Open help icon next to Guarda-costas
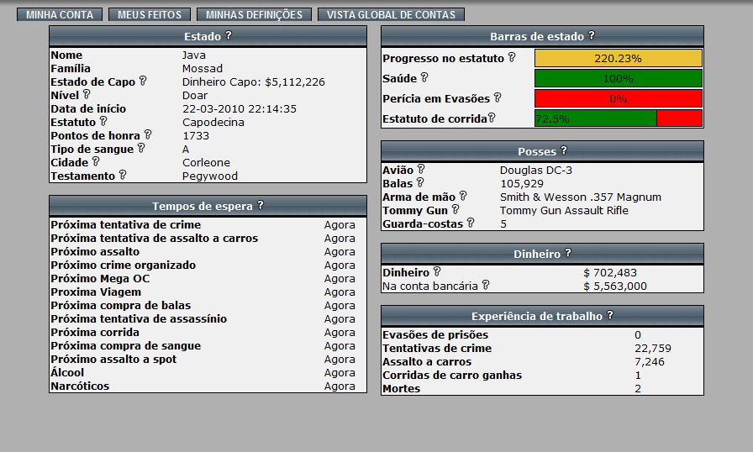This screenshot has width=753, height=452. 471,223
